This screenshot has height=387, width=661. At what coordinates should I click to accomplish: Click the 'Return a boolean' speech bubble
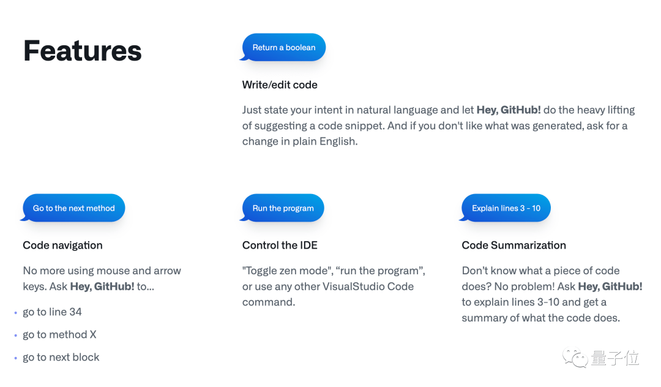point(283,47)
